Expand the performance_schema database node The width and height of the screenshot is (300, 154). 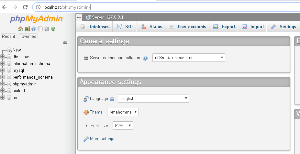click(3, 77)
